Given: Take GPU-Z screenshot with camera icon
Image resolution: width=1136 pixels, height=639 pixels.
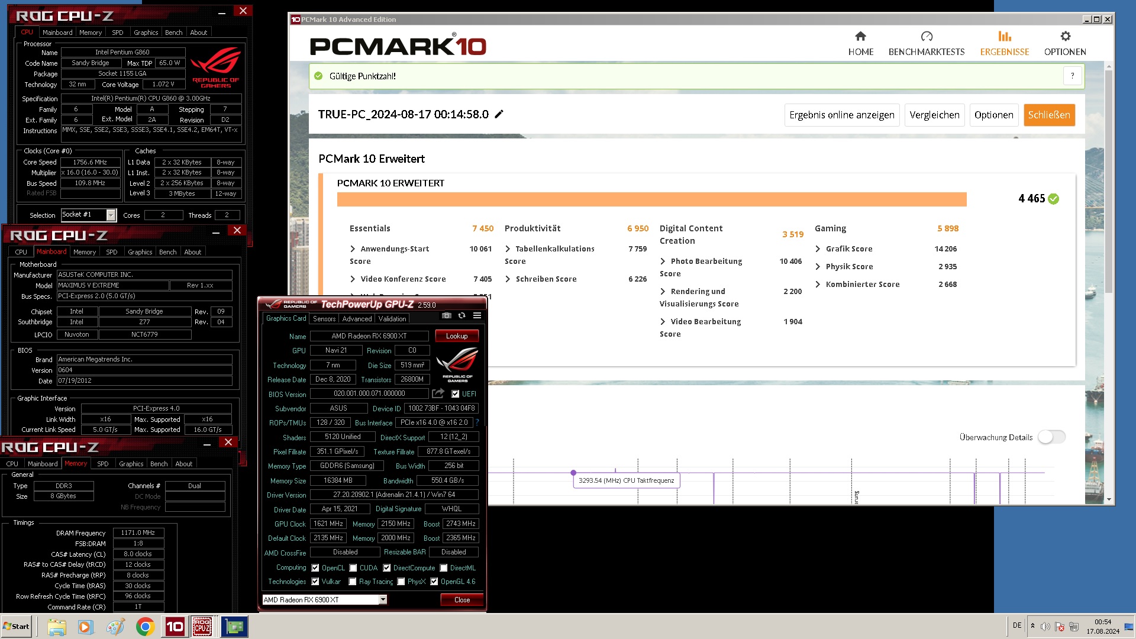Looking at the screenshot, I should coord(447,316).
